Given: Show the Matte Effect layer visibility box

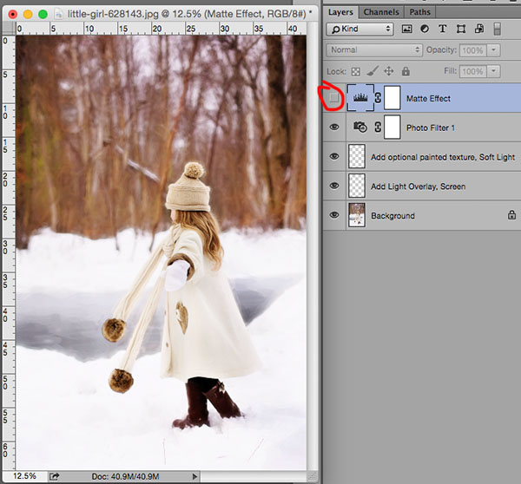Looking at the screenshot, I should (334, 98).
